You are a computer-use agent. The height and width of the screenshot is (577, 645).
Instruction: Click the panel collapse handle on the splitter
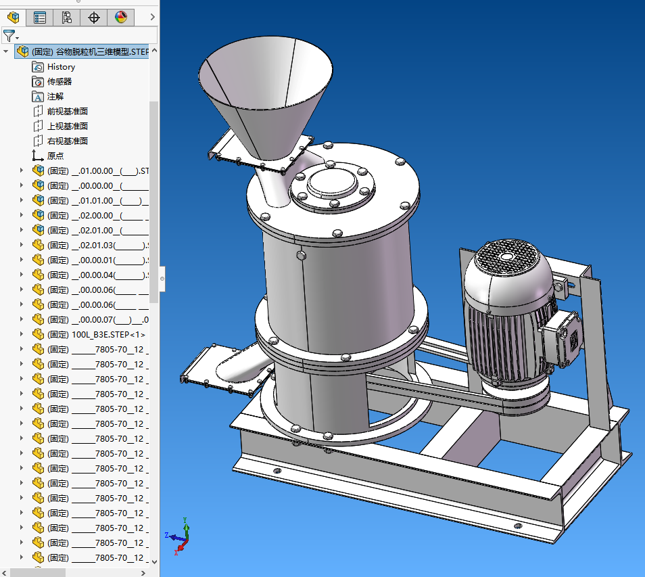(x=162, y=278)
